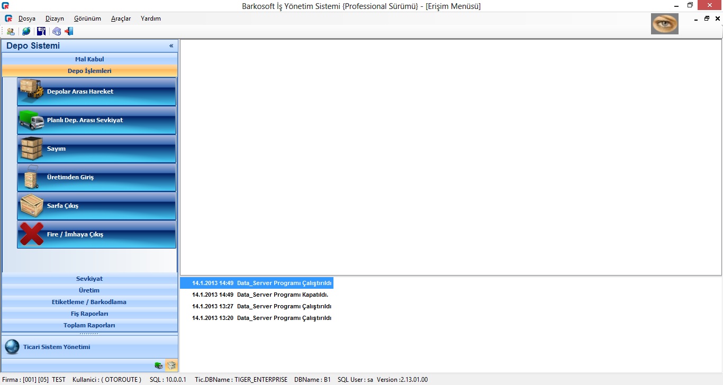Click the SQL User : sa status entry

(355, 380)
